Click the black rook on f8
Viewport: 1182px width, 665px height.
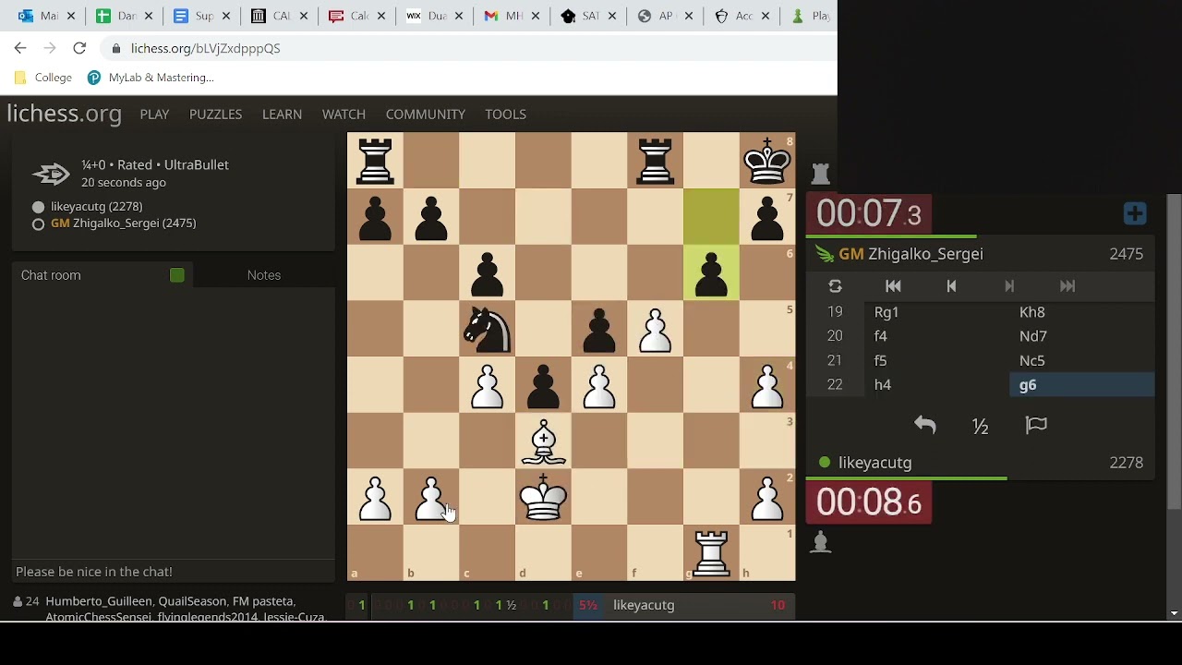(656, 161)
